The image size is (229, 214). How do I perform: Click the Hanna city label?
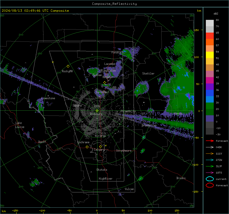tap(178, 113)
